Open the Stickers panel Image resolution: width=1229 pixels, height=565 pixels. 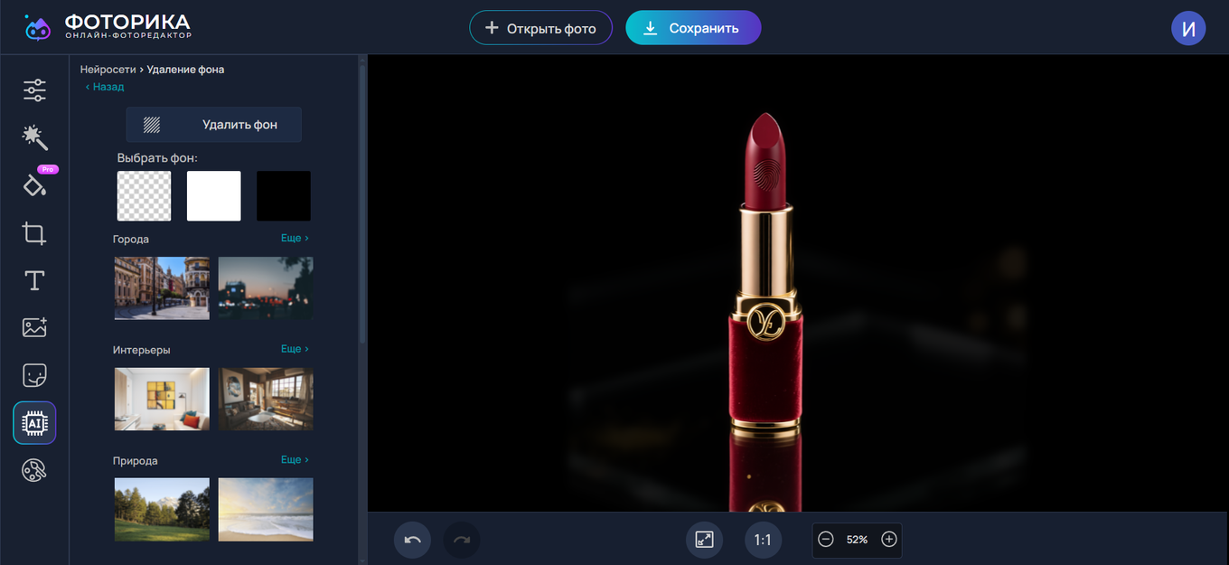(33, 374)
